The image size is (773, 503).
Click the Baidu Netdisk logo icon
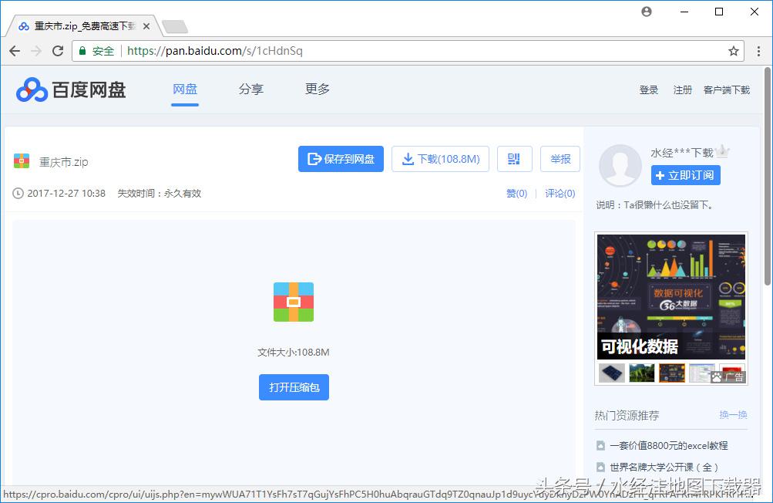coord(31,90)
